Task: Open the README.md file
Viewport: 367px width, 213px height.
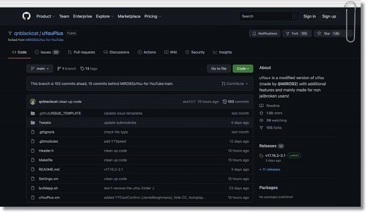Action: [x=49, y=169]
